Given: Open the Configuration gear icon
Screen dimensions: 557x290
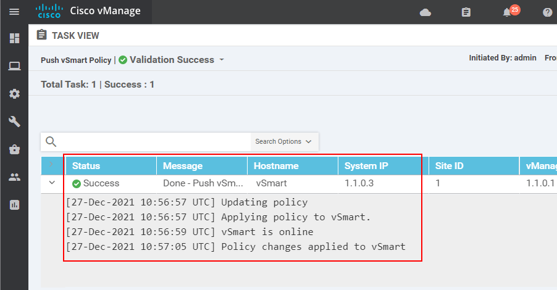Looking at the screenshot, I should [x=14, y=94].
